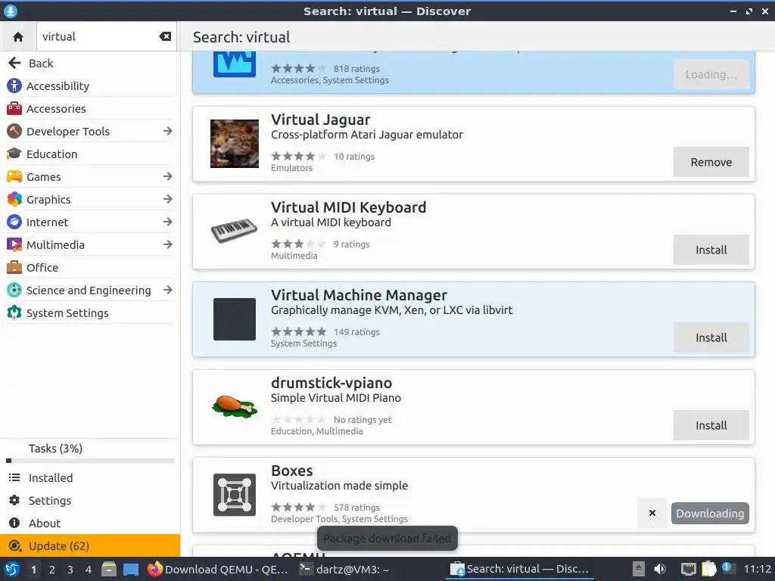Click the home icon in the sidebar
775x581 pixels.
click(x=18, y=36)
